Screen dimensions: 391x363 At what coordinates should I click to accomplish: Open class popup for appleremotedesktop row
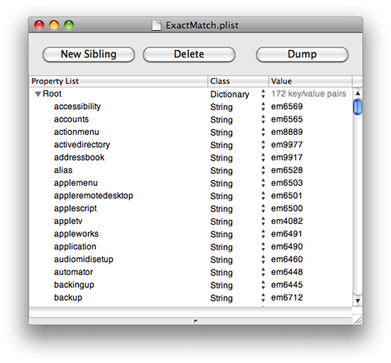coord(263,196)
